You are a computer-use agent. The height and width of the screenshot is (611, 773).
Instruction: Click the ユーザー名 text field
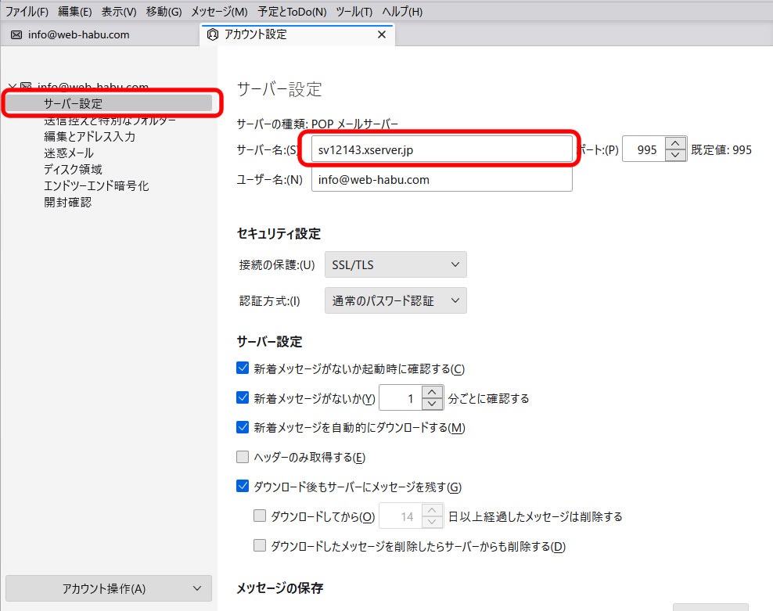pyautogui.click(x=441, y=179)
